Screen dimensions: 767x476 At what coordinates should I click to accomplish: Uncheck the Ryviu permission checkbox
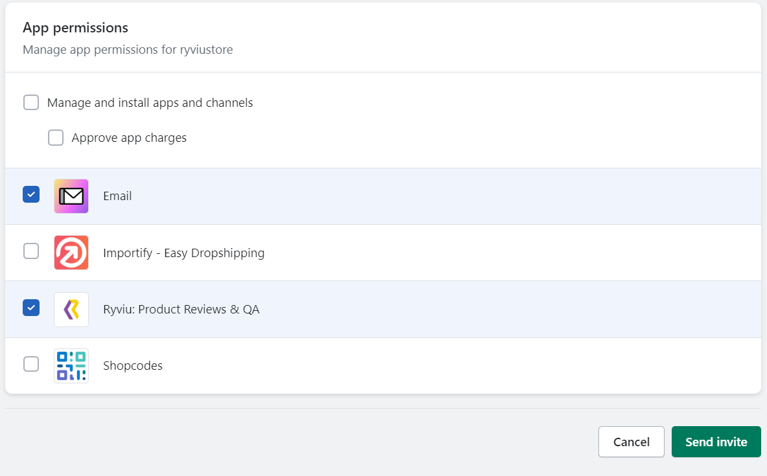coord(31,307)
